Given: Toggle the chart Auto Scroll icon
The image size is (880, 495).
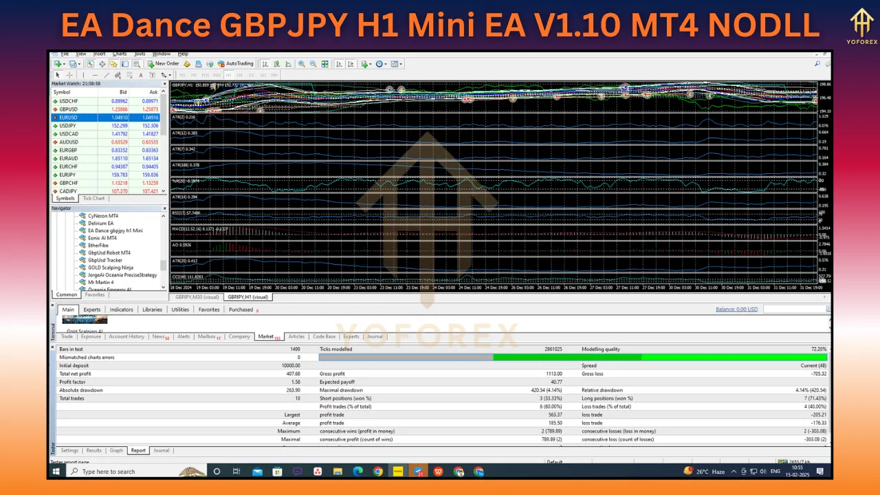Looking at the screenshot, I should tap(339, 63).
